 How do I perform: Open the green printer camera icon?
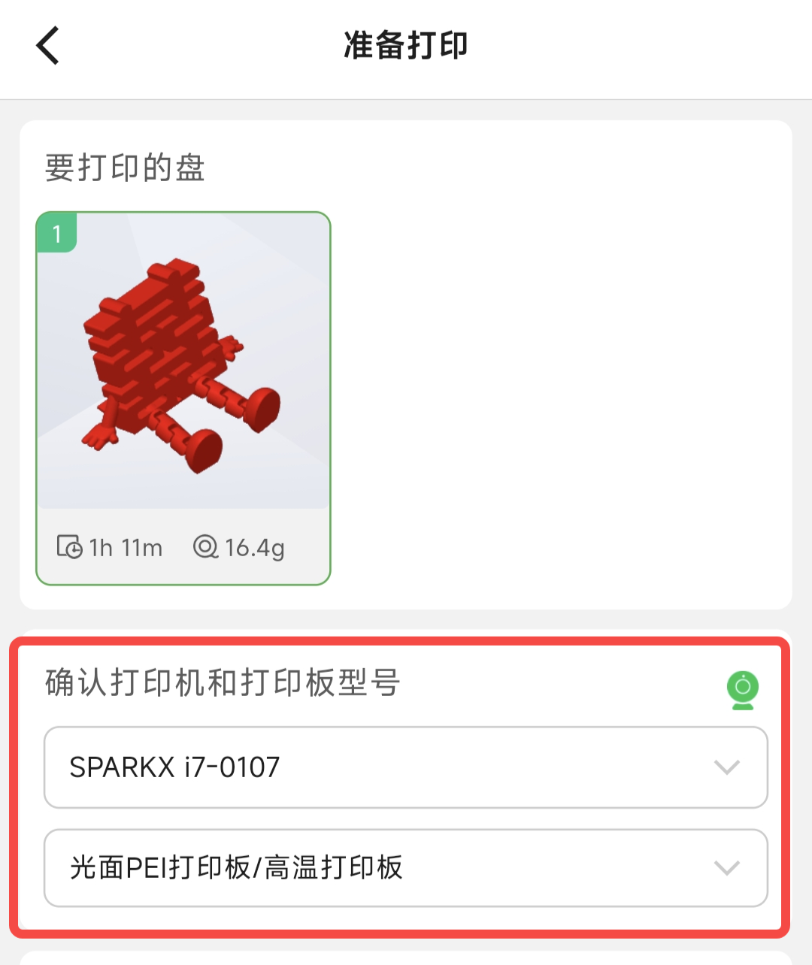(743, 690)
